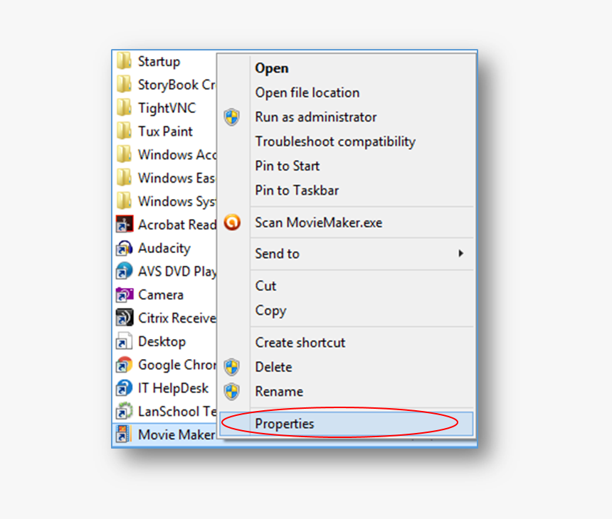Open Properties from the context menu
This screenshot has width=612, height=519.
pos(347,424)
